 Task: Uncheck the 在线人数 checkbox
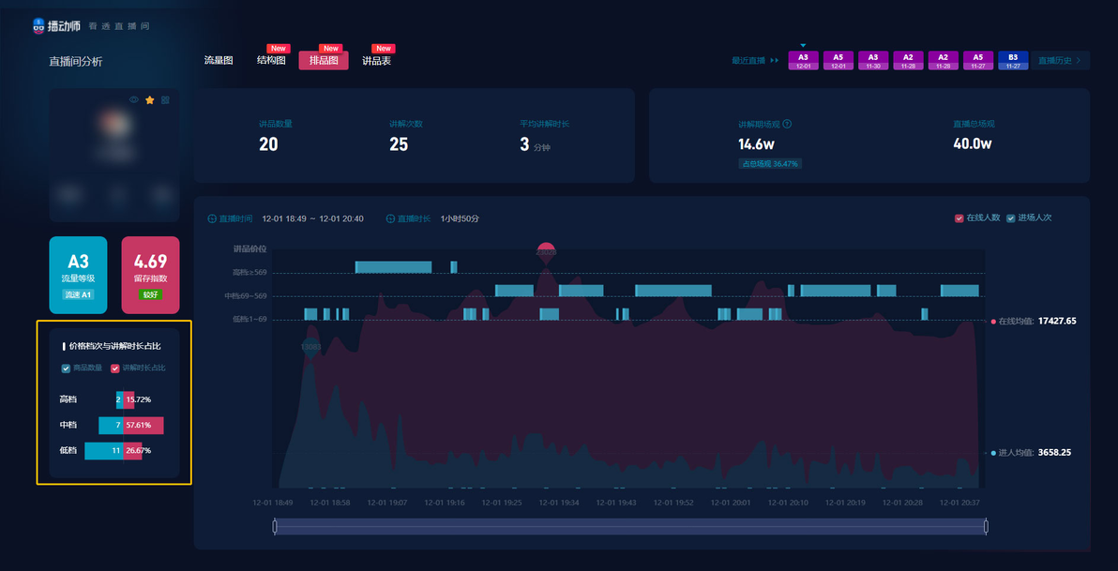[x=959, y=218]
